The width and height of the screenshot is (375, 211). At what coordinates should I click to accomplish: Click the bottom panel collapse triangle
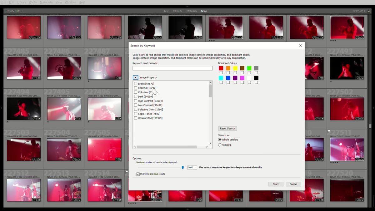[x=187, y=209]
